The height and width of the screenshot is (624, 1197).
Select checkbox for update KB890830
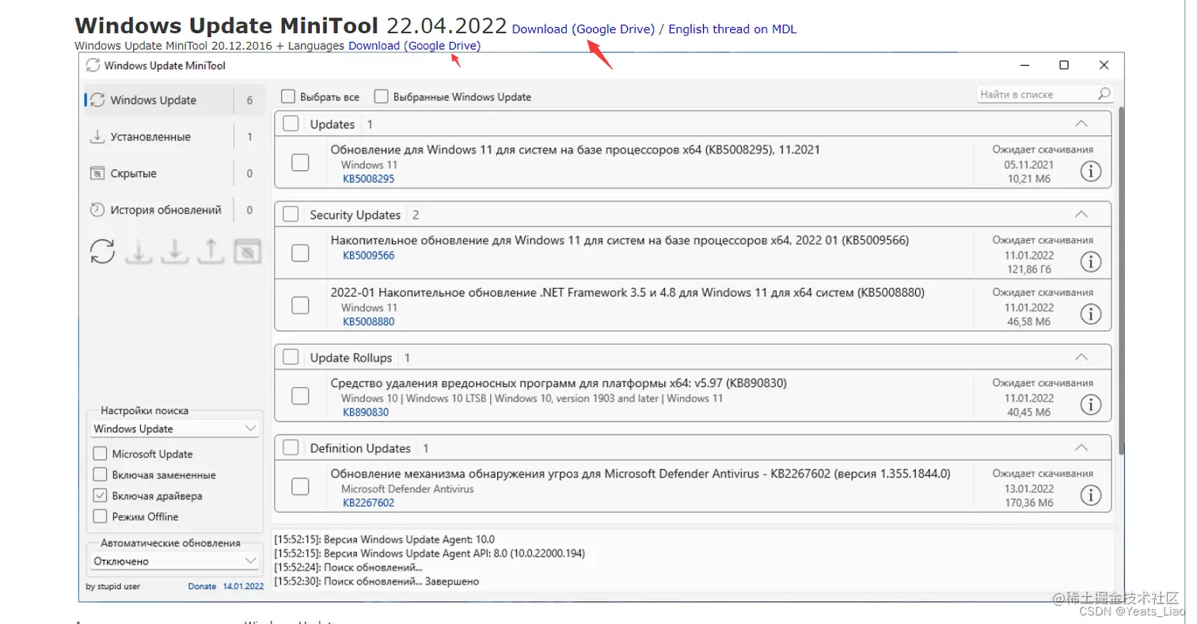(300, 396)
